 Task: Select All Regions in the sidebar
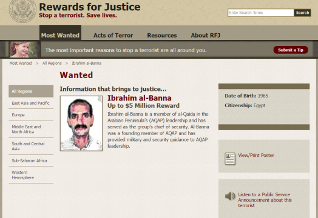31,91
